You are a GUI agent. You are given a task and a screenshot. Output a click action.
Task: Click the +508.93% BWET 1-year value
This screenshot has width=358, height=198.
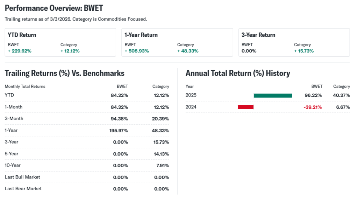(137, 51)
